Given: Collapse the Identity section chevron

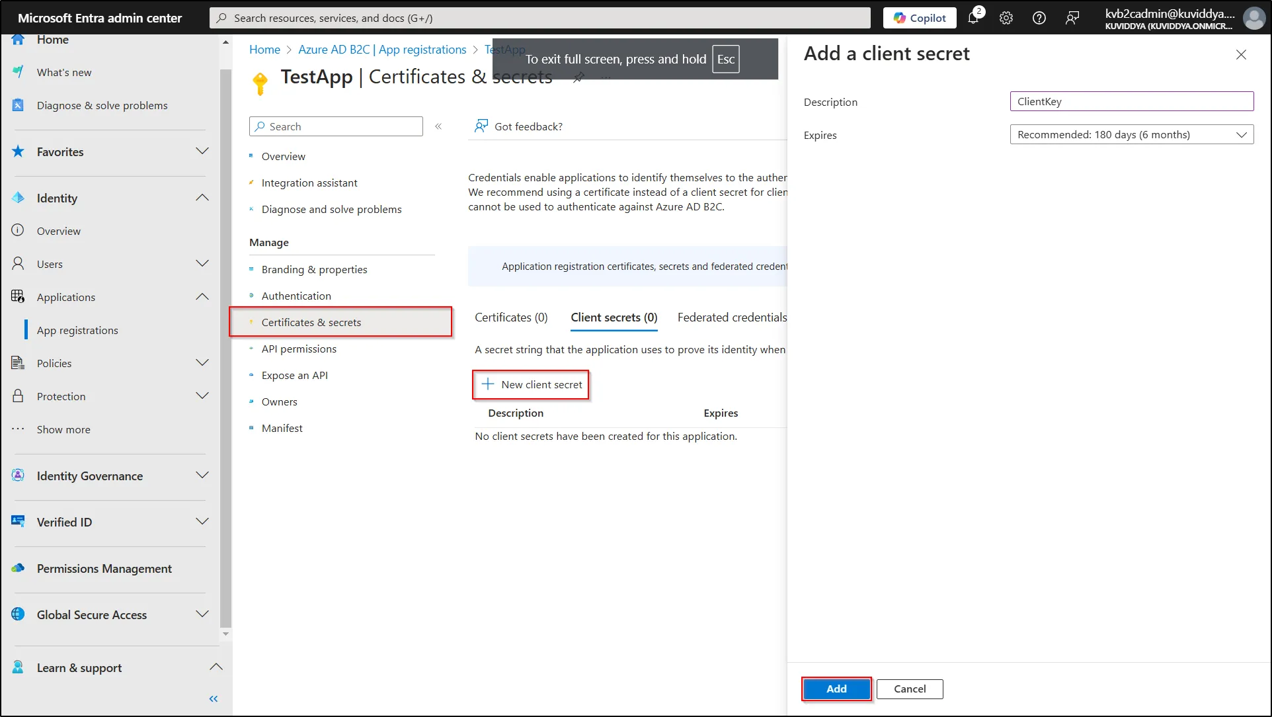Looking at the screenshot, I should point(202,198).
